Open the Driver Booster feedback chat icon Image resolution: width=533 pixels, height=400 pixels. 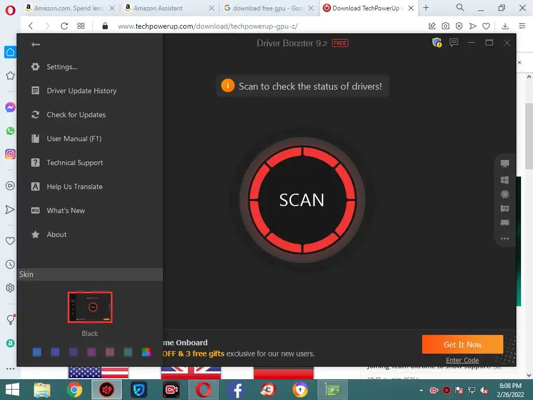pyautogui.click(x=454, y=43)
